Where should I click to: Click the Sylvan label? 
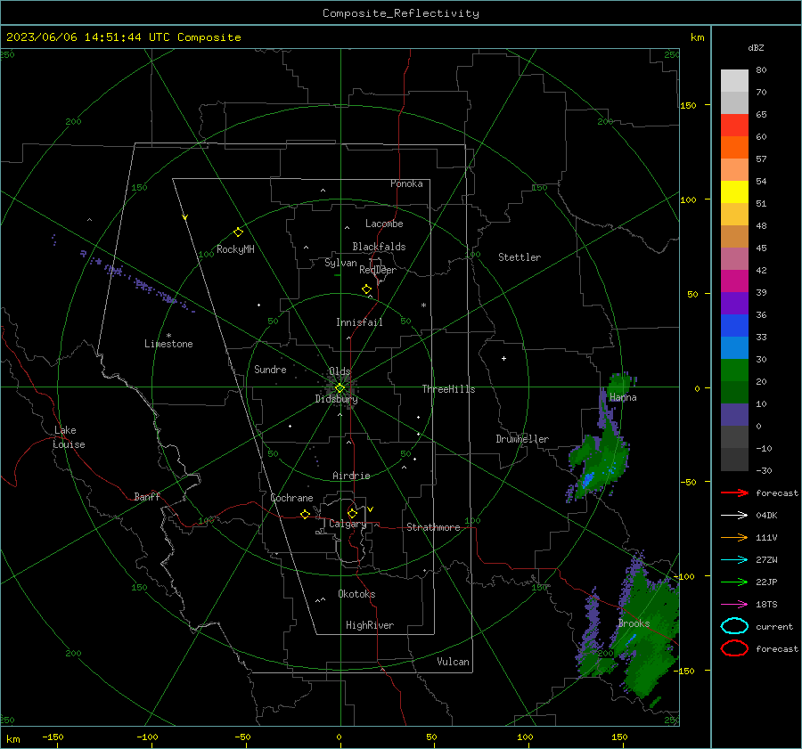[340, 263]
